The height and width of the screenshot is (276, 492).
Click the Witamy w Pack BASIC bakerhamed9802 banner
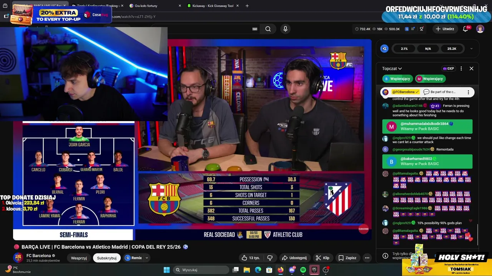[x=427, y=161]
